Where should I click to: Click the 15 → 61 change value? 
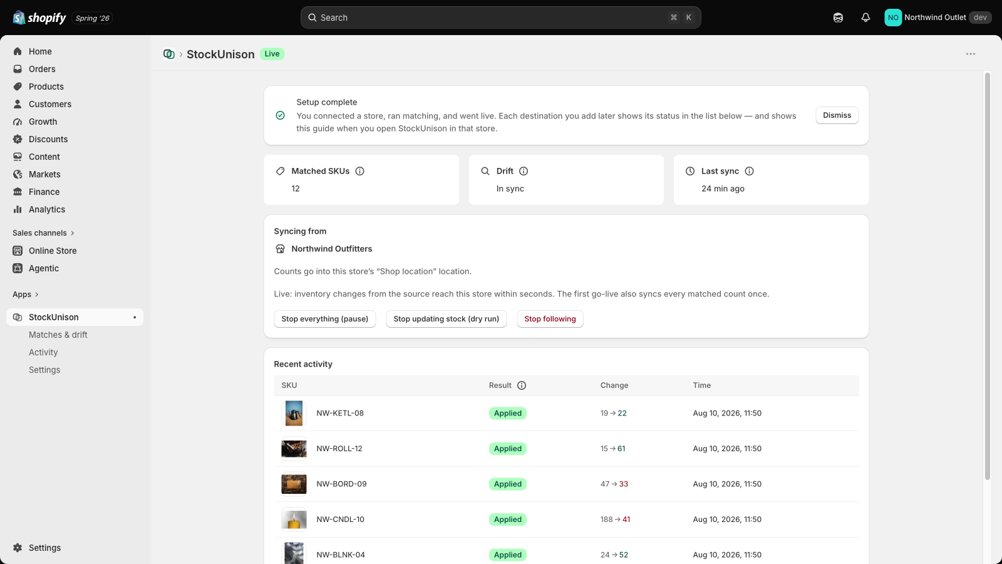pos(613,449)
